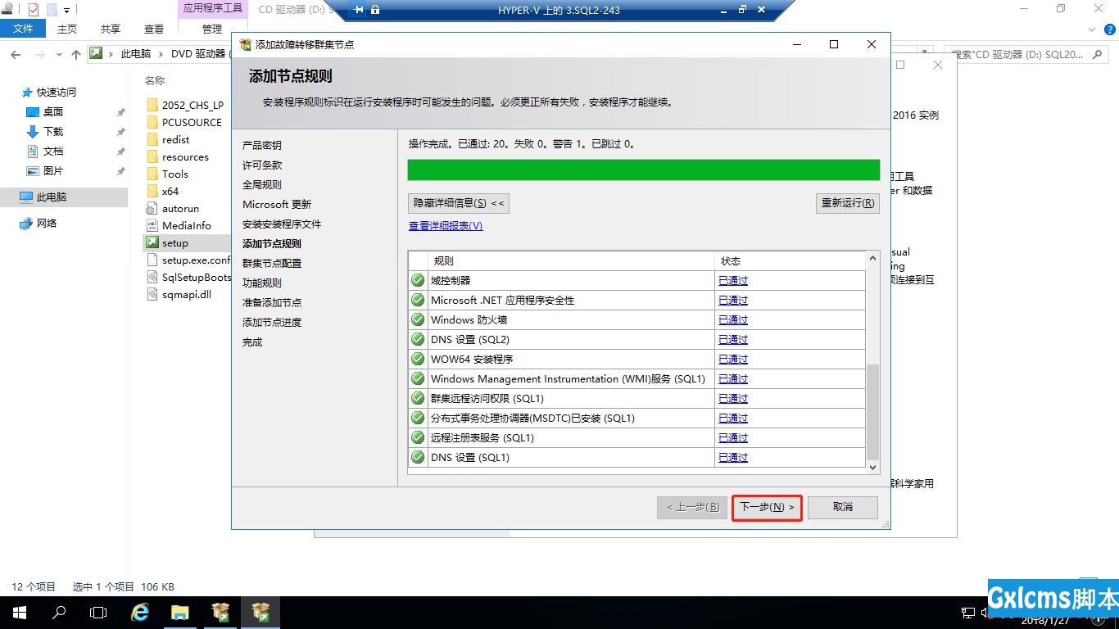The image size is (1119, 629).
Task: Click green check icon beside 域控制器
Action: 418,280
